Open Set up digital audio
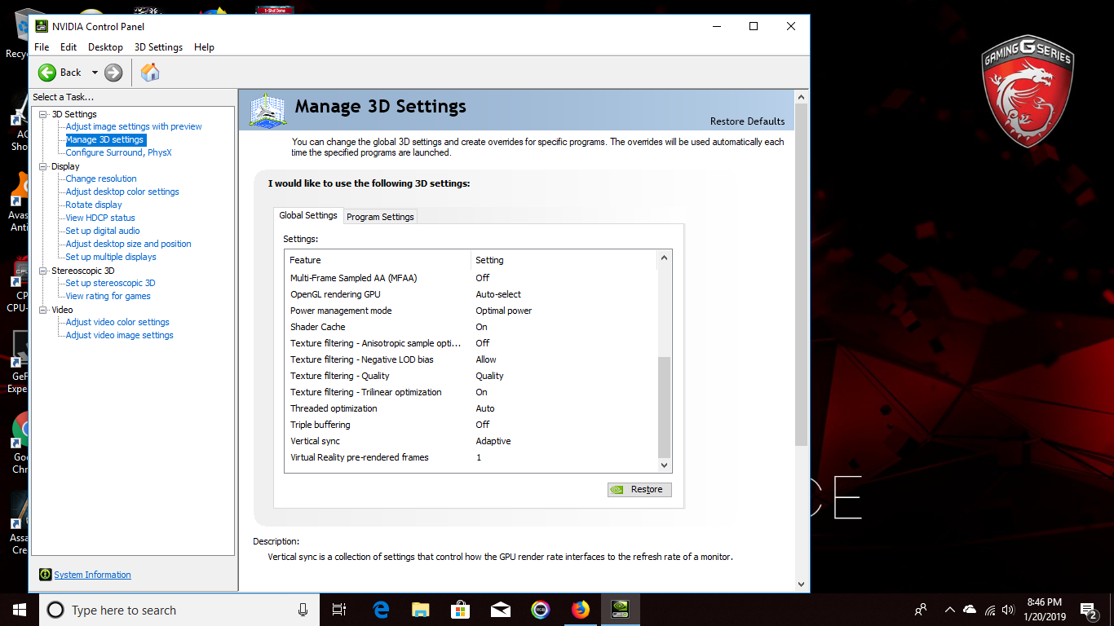 [103, 231]
